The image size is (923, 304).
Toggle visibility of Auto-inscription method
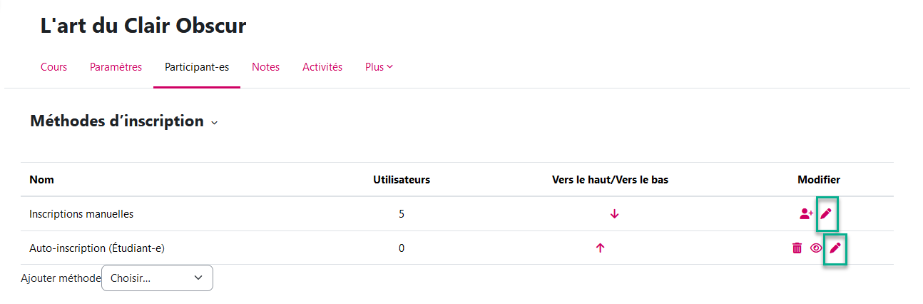click(x=816, y=248)
